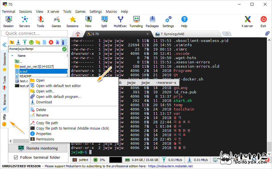Open the Help question mark icon
Image resolution: width=272 pixels, height=169 pixels.
pyautogui.click(x=184, y=21)
